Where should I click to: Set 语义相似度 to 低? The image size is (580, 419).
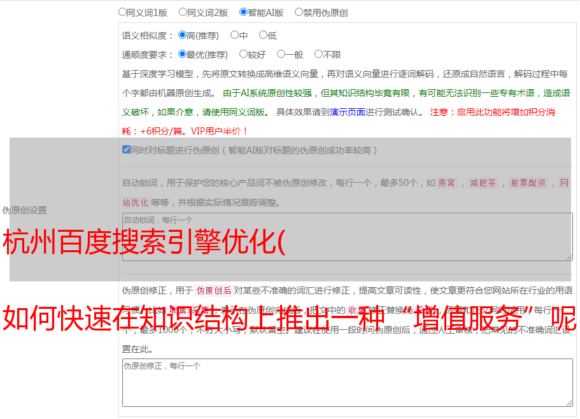263,35
